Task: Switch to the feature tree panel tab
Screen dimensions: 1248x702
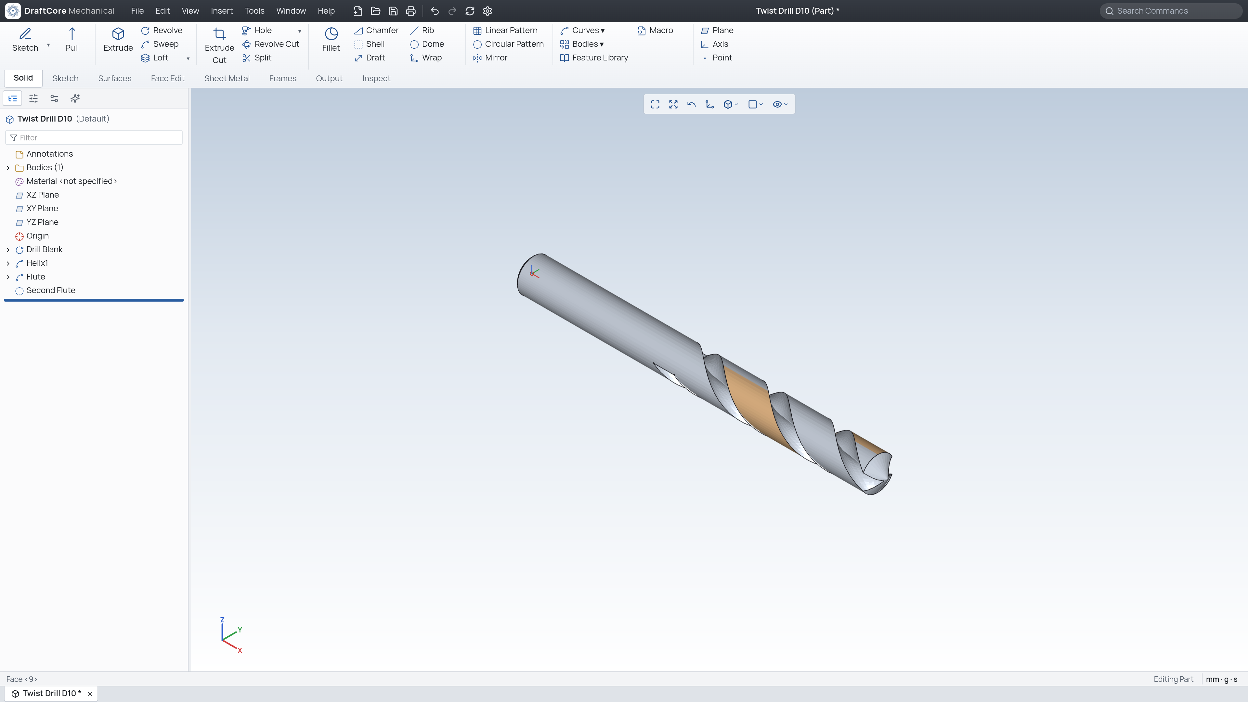Action: point(13,98)
